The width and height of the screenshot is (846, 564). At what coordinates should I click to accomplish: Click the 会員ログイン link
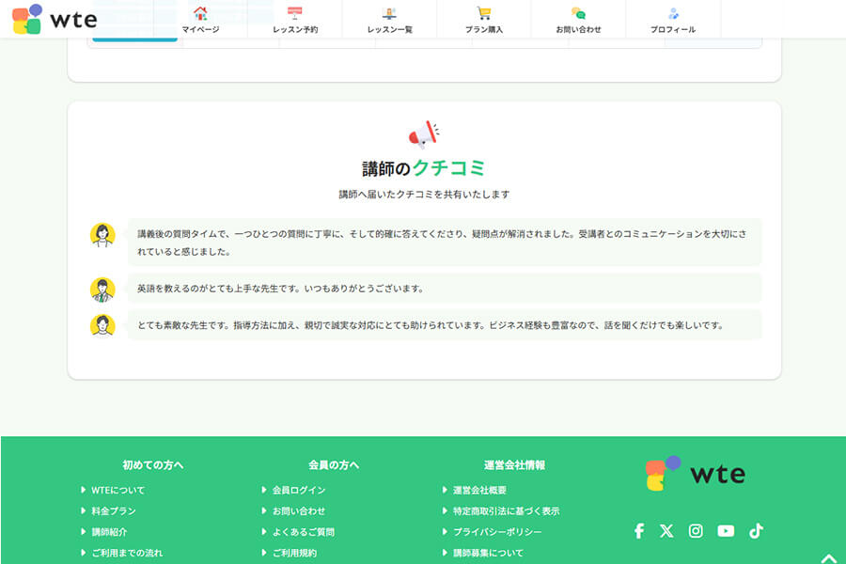[301, 490]
